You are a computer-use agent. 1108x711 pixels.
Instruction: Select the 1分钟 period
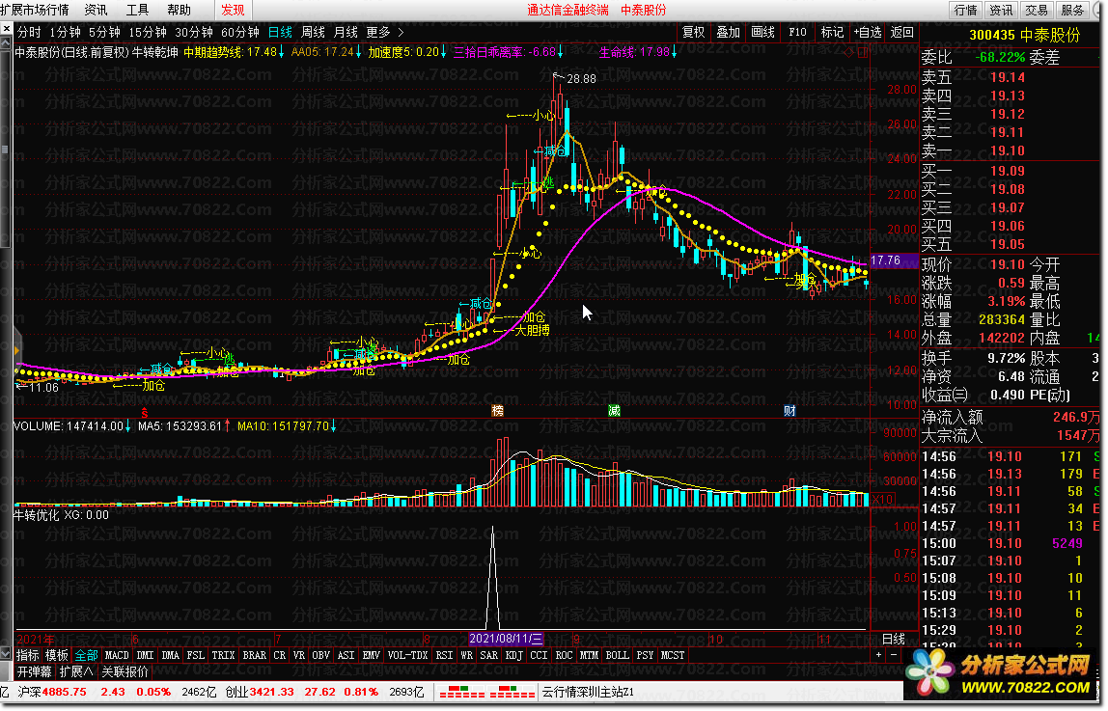click(x=65, y=32)
